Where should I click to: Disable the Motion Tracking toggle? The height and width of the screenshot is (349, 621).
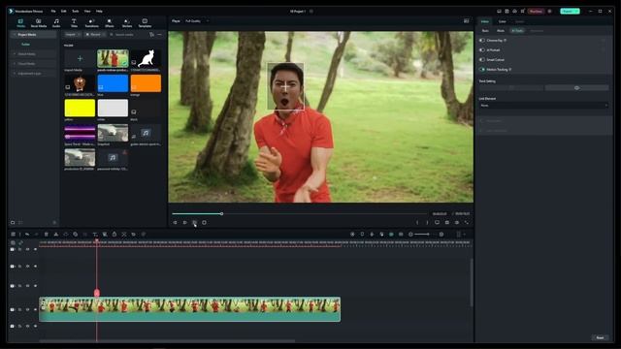pos(482,69)
